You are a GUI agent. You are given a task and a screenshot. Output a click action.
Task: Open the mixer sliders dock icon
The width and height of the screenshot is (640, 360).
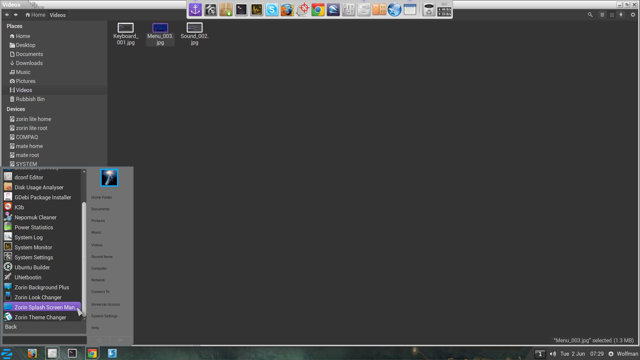coord(348,10)
